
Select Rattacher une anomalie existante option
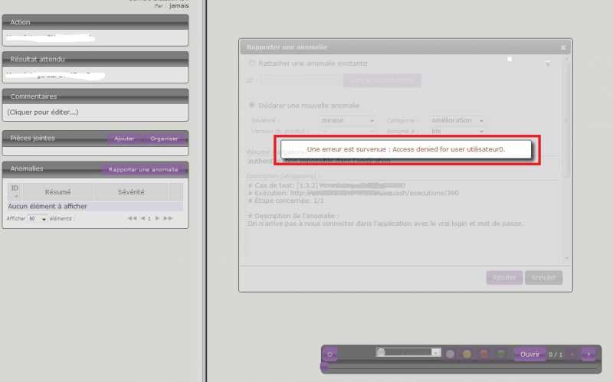click(252, 63)
